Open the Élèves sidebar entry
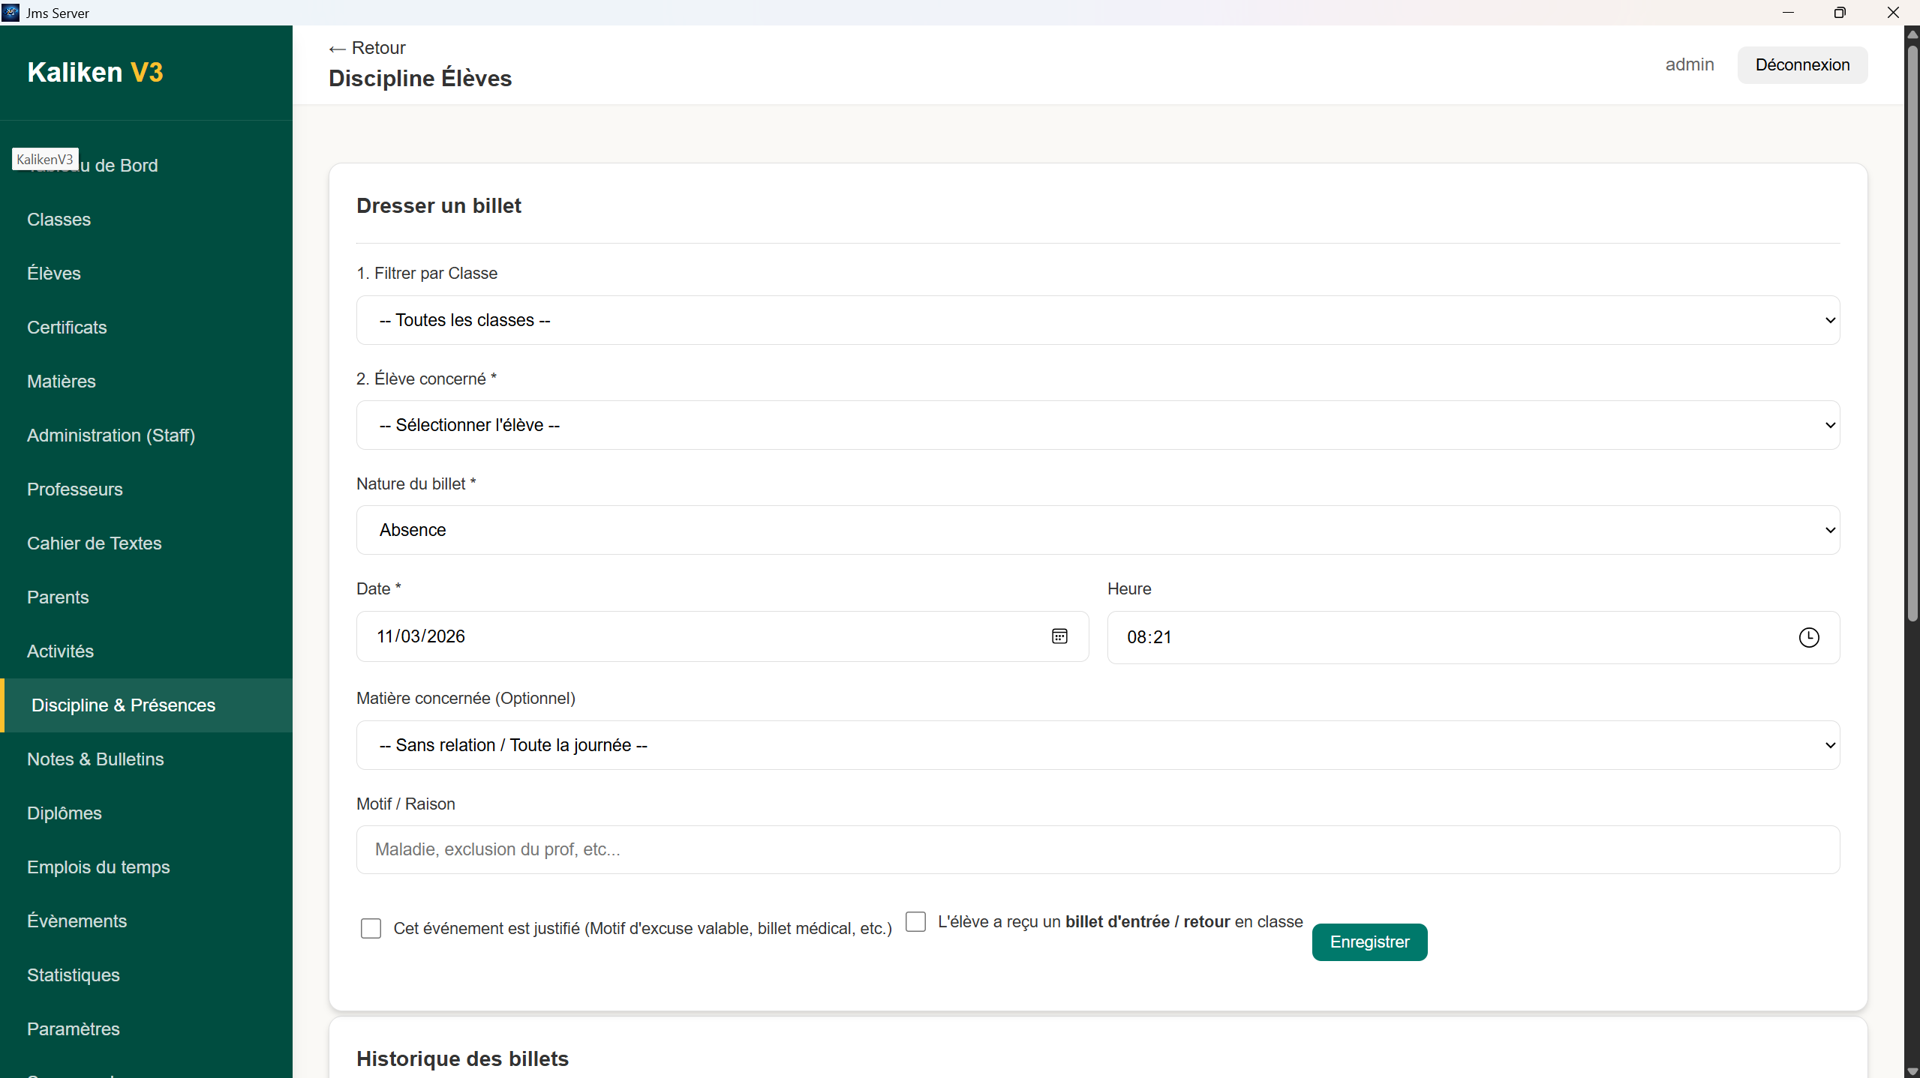 click(53, 273)
